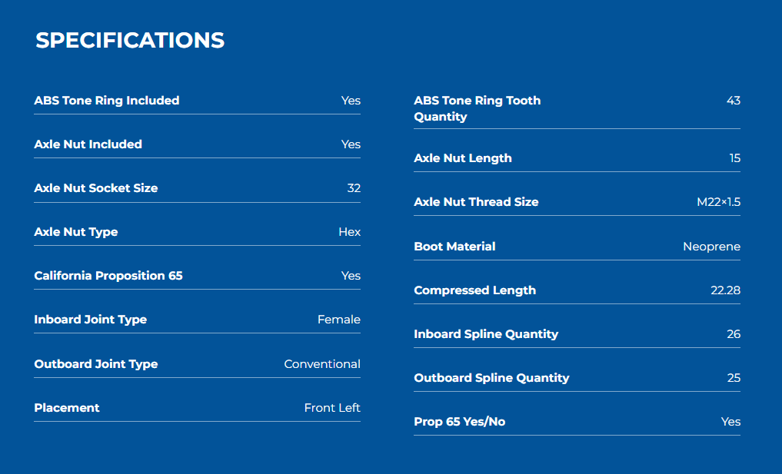
Task: Select the Boot Material label
Action: pyautogui.click(x=454, y=247)
